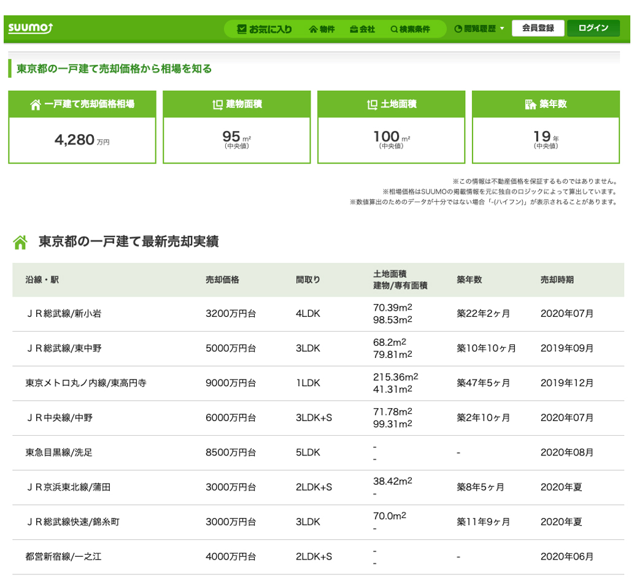Open favorites via the お気に入り icon
Image resolution: width=634 pixels, height=586 pixels.
tap(241, 28)
